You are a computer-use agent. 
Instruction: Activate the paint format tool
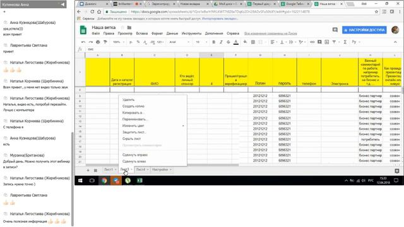coord(105,42)
